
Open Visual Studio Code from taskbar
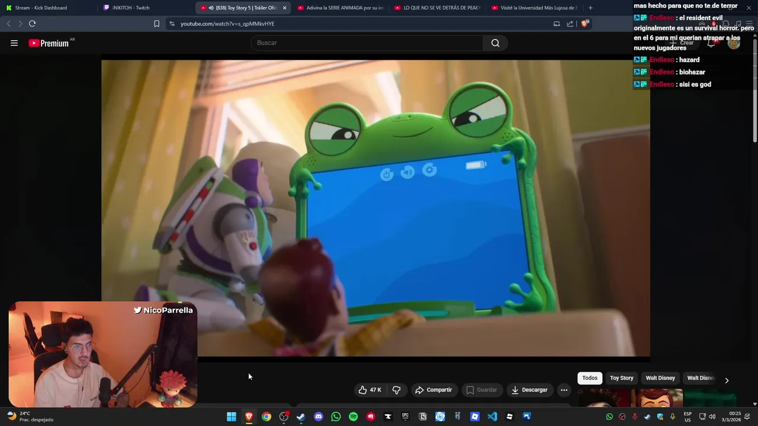click(x=492, y=417)
